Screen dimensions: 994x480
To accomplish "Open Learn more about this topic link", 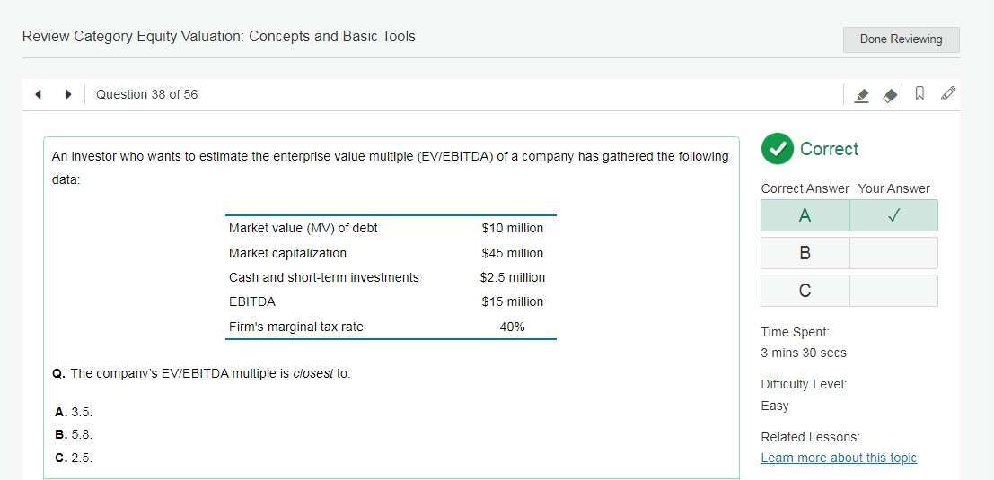I will click(839, 458).
